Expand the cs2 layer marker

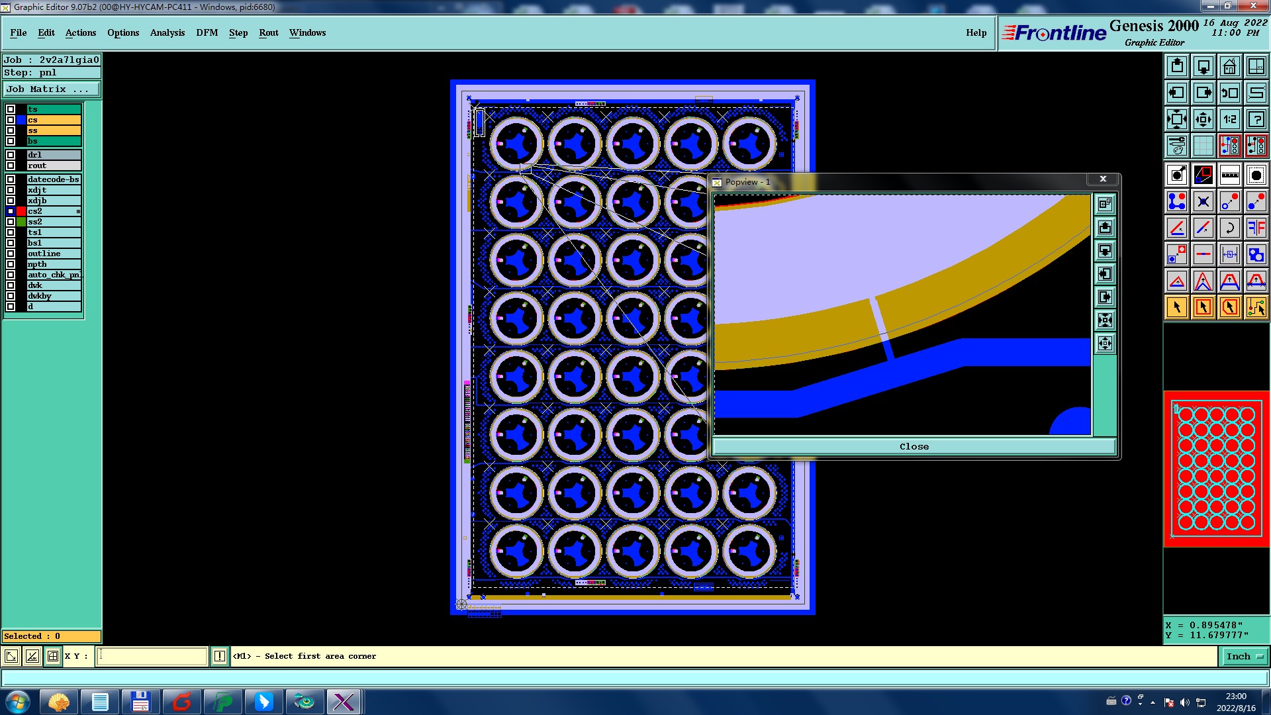pyautogui.click(x=78, y=211)
